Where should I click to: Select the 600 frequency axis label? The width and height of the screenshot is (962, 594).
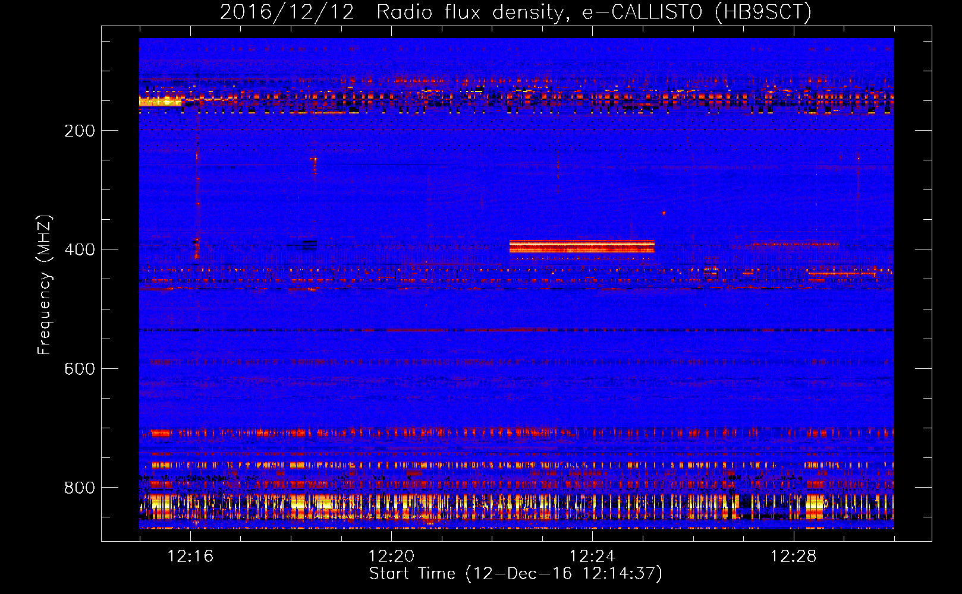click(x=80, y=369)
